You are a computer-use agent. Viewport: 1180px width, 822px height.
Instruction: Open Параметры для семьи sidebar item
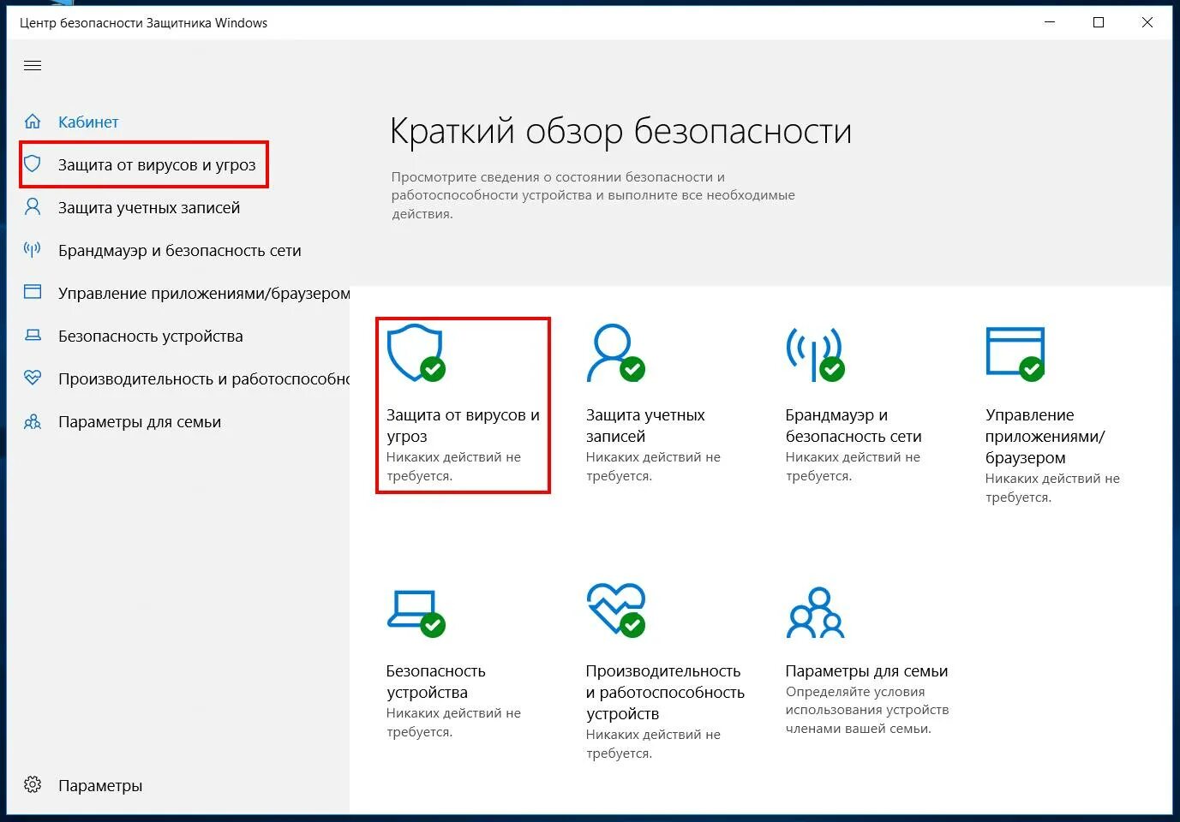pyautogui.click(x=140, y=421)
